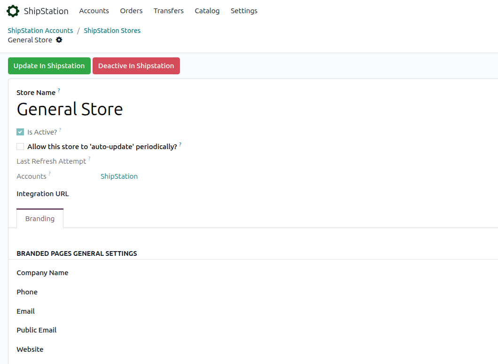Click Branded Pages General Settings heading
The image size is (498, 364).
pyautogui.click(x=77, y=253)
